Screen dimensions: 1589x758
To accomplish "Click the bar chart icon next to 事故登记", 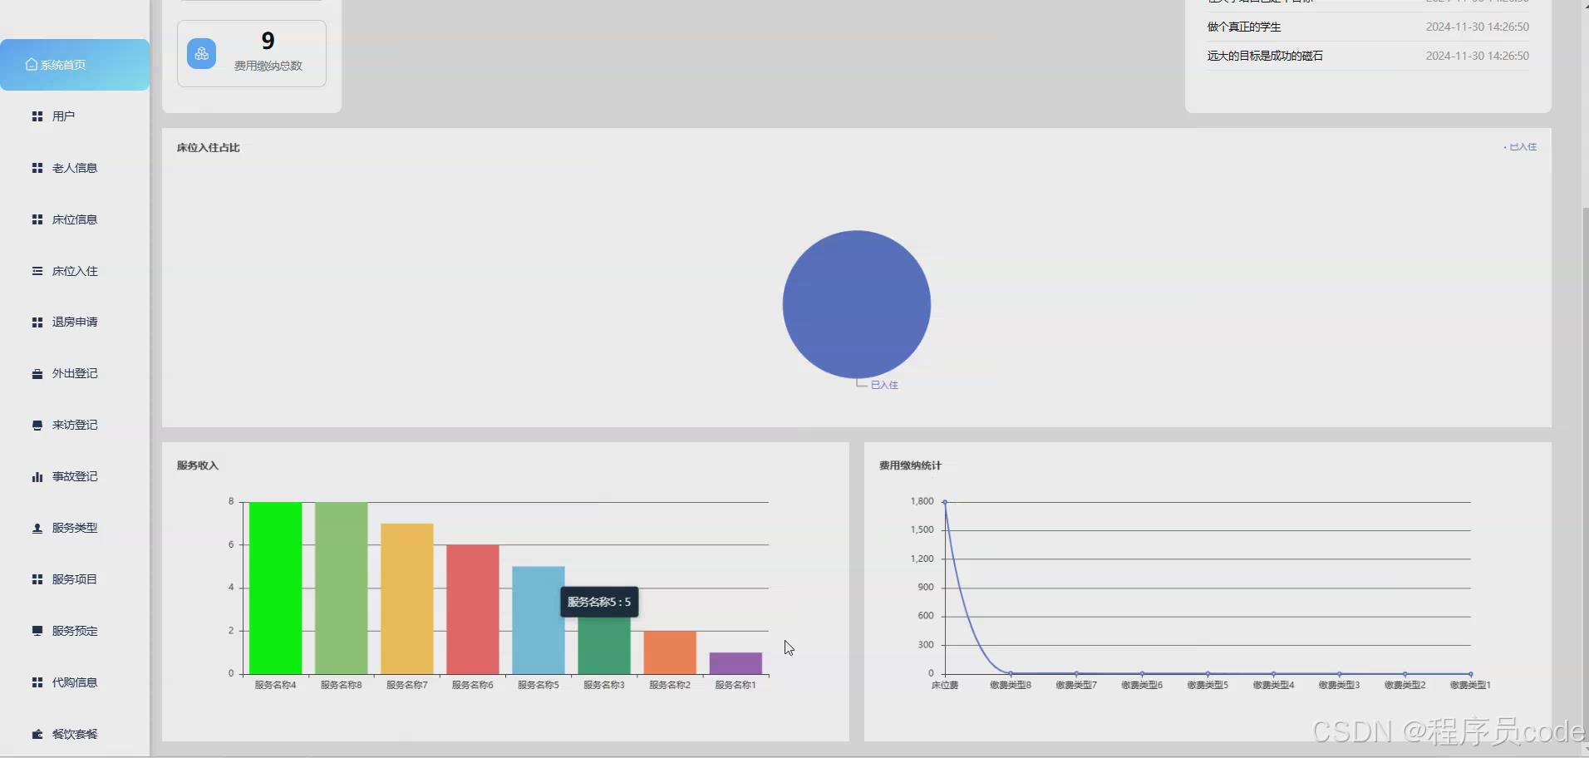I will (37, 477).
